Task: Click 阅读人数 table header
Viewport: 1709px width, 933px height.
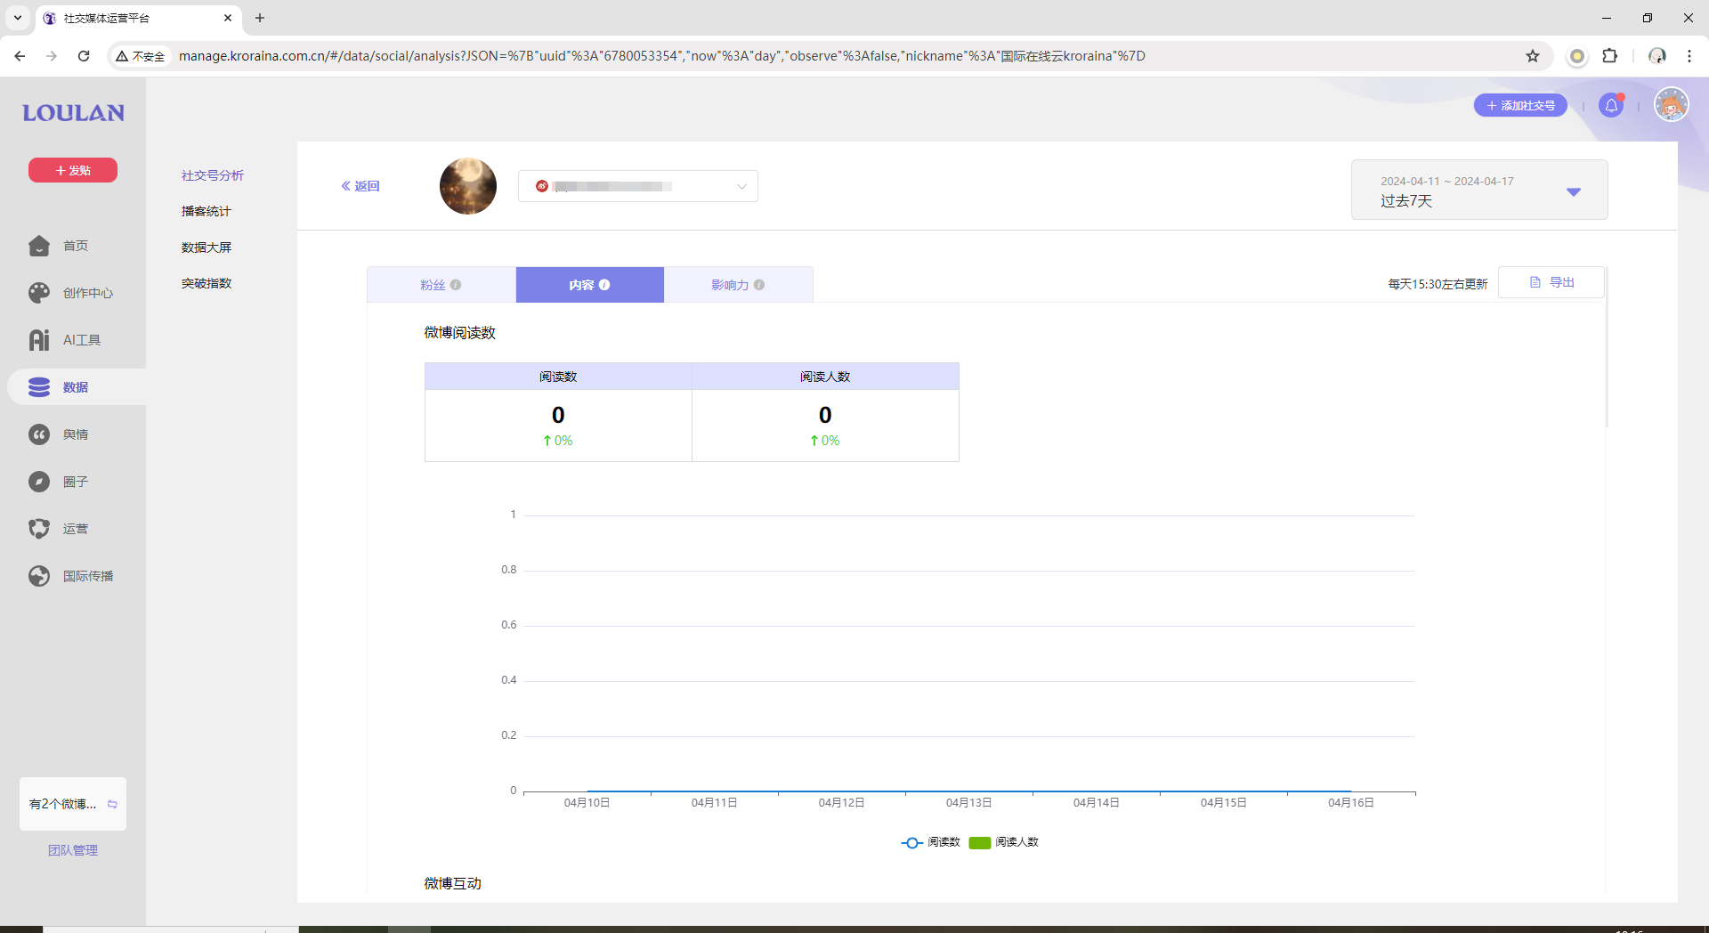Action: (825, 377)
